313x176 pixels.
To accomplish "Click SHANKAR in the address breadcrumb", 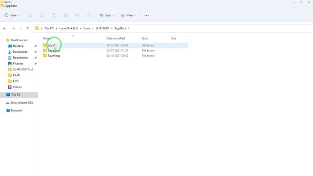I will (102, 28).
